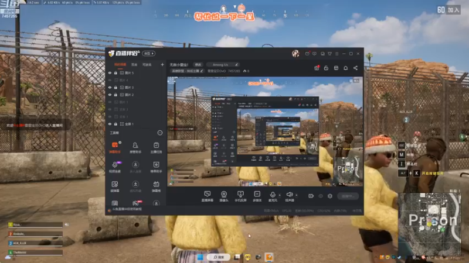Viewport: 469px width, 263px height.
Task: Toggle the preview eye icon in bottom bar
Action: 321,196
